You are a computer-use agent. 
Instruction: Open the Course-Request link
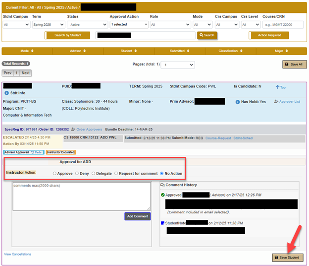(x=218, y=138)
